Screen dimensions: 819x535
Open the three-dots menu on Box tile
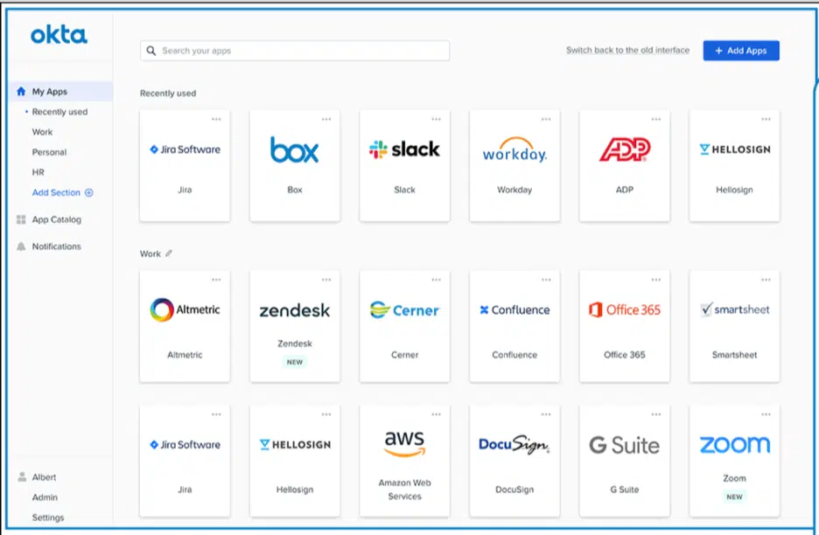click(326, 119)
